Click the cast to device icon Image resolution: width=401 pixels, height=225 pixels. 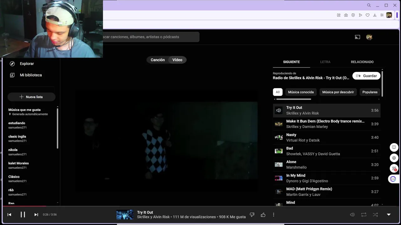click(357, 37)
